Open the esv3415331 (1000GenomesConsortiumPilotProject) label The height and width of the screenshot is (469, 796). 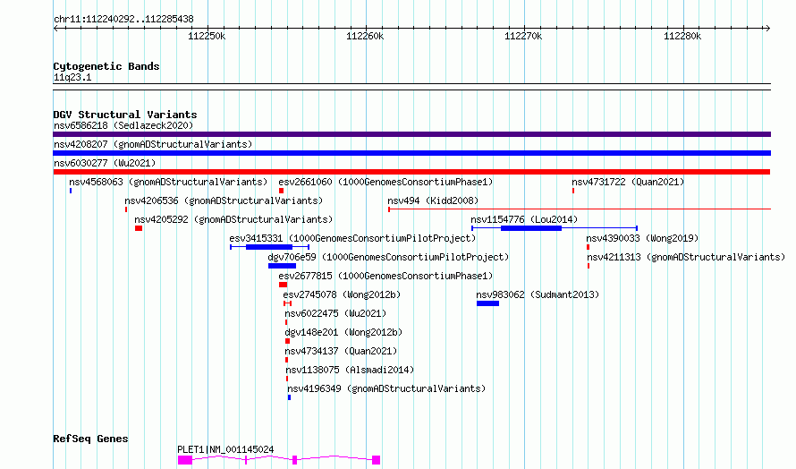coord(352,238)
